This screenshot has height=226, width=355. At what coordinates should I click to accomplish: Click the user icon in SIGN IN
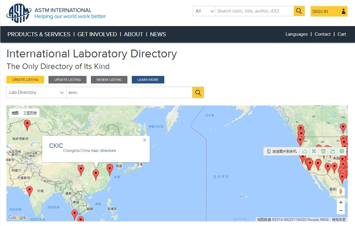point(343,11)
